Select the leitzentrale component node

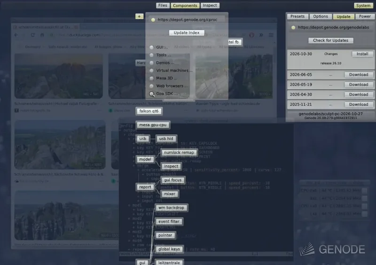(x=169, y=263)
